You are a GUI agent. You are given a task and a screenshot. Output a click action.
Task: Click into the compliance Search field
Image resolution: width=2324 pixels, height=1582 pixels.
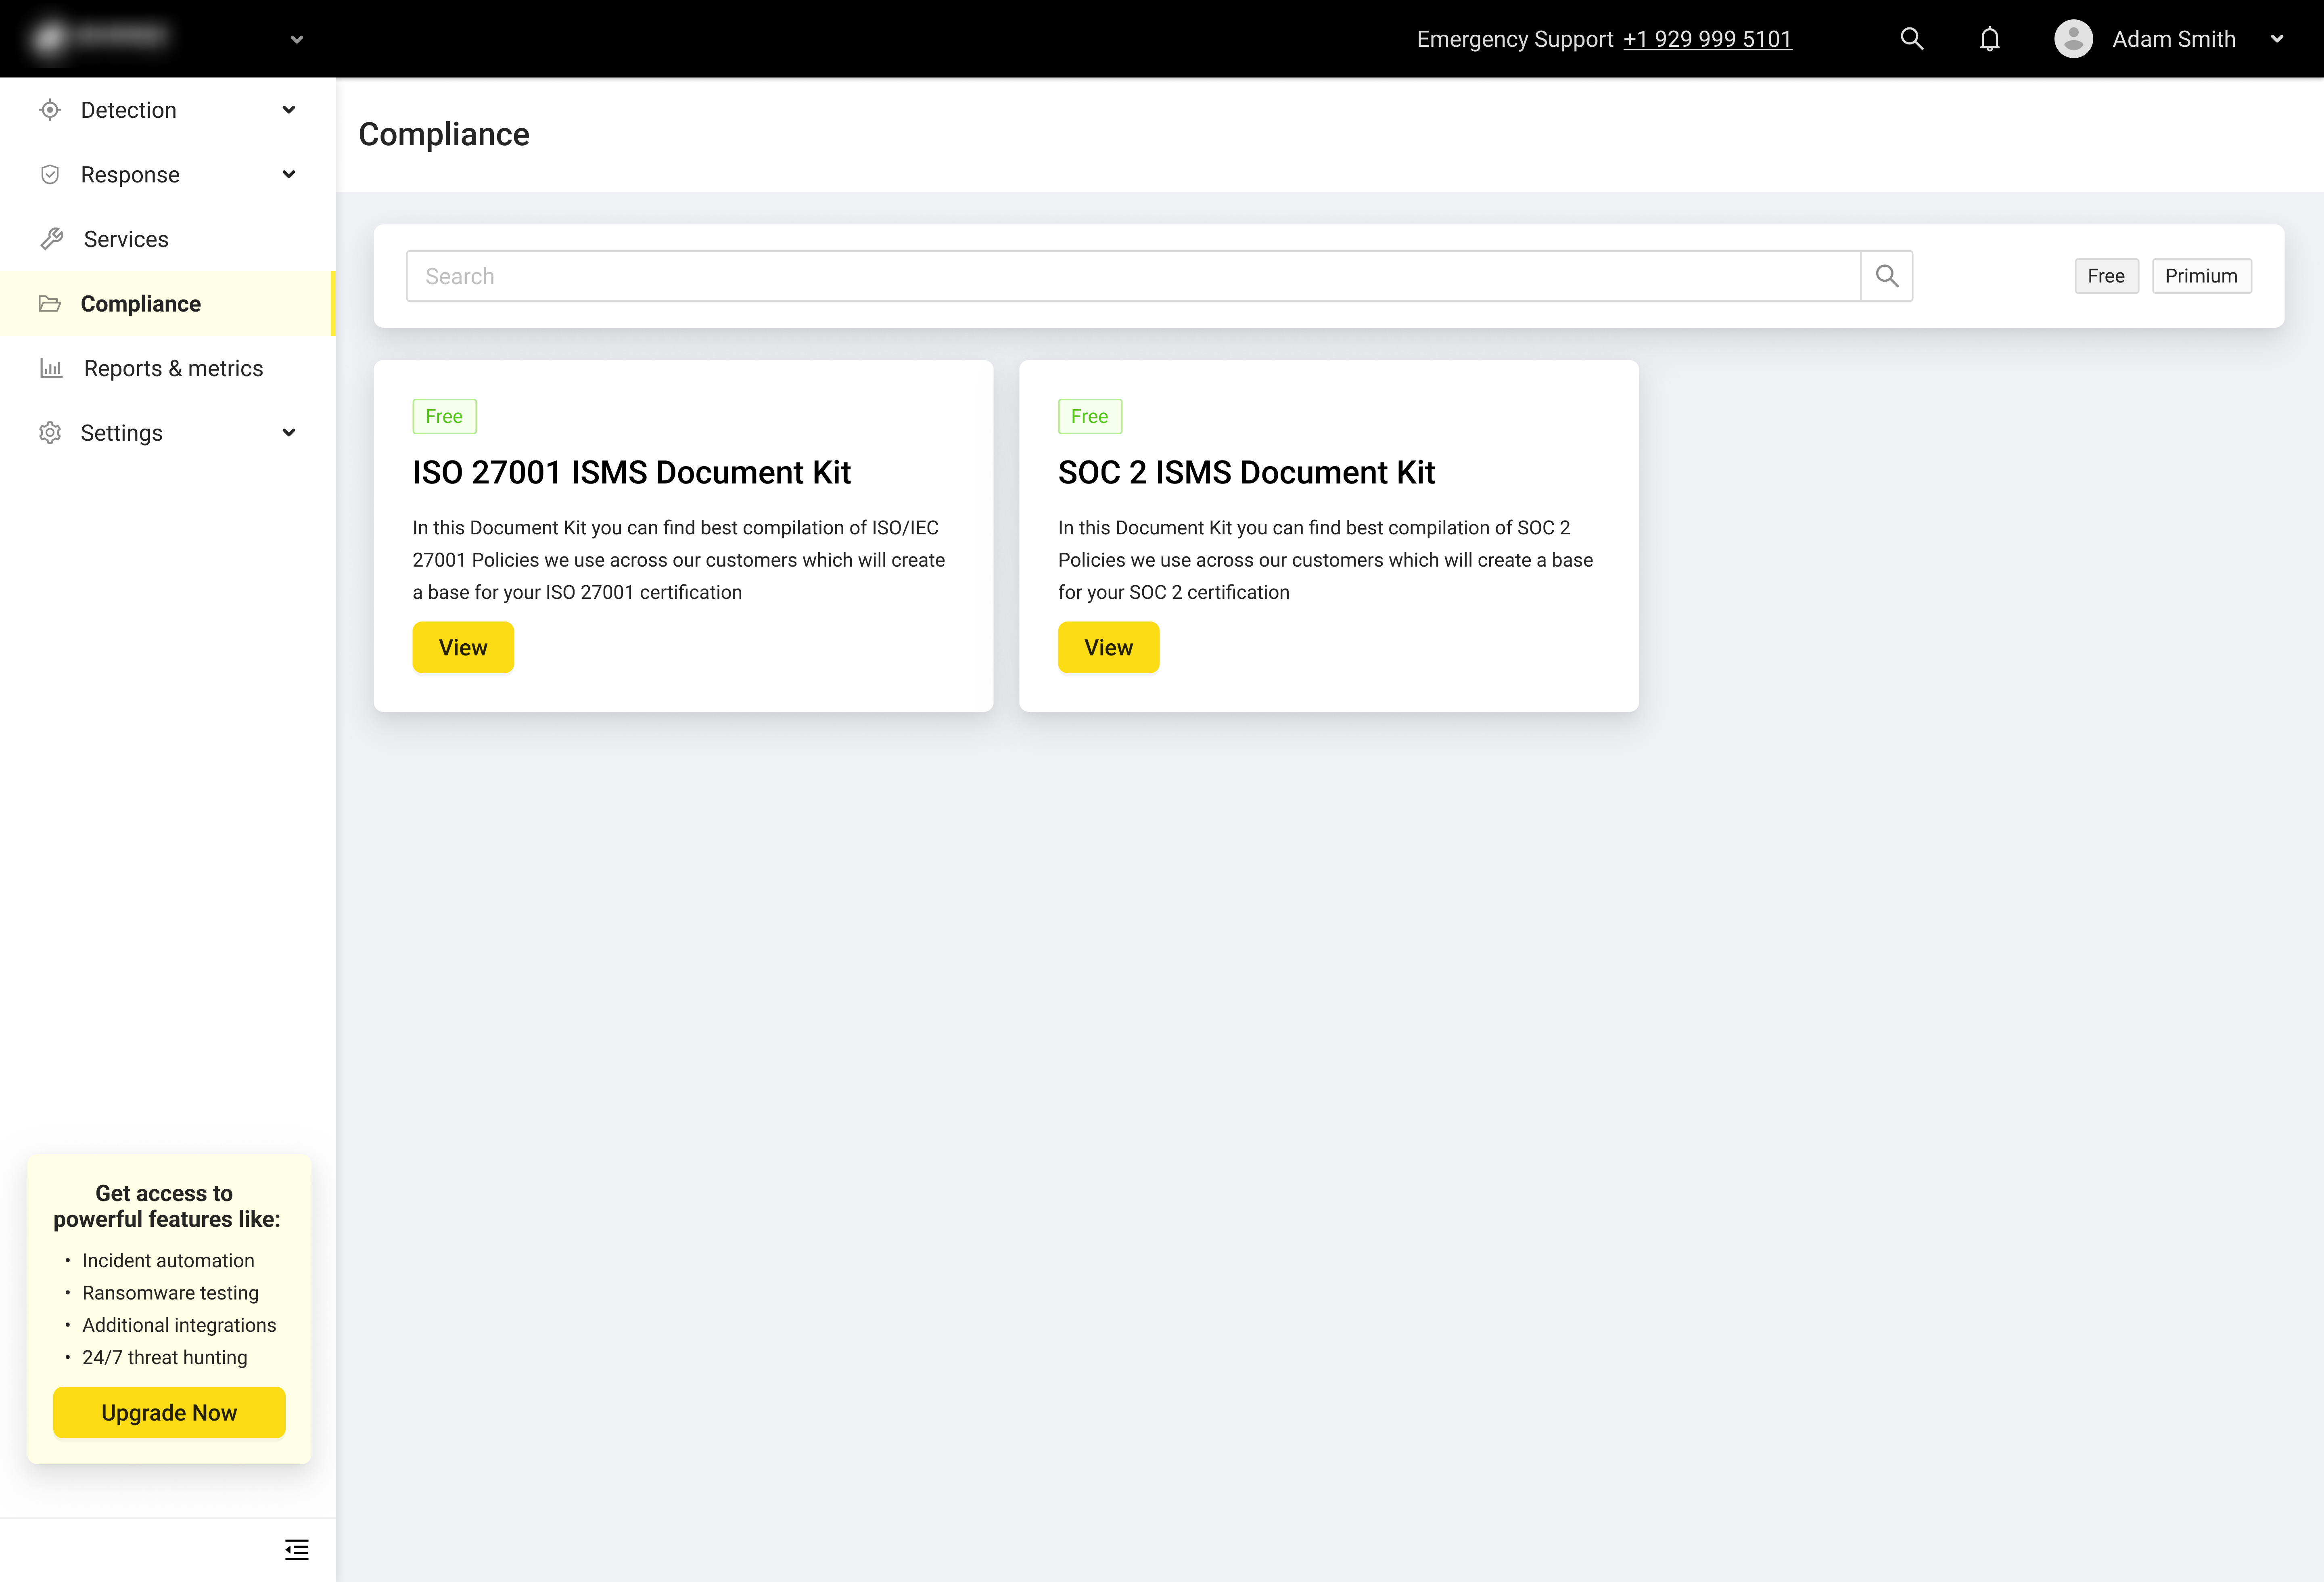[1132, 276]
